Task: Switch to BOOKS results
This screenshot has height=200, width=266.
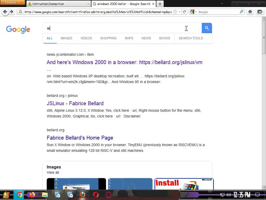Action: pos(164,38)
